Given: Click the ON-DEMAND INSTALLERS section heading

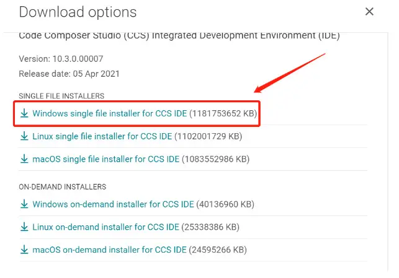Looking at the screenshot, I should click(x=63, y=186).
